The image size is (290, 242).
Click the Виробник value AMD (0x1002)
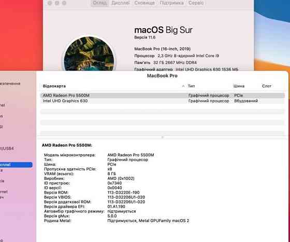[121, 179]
